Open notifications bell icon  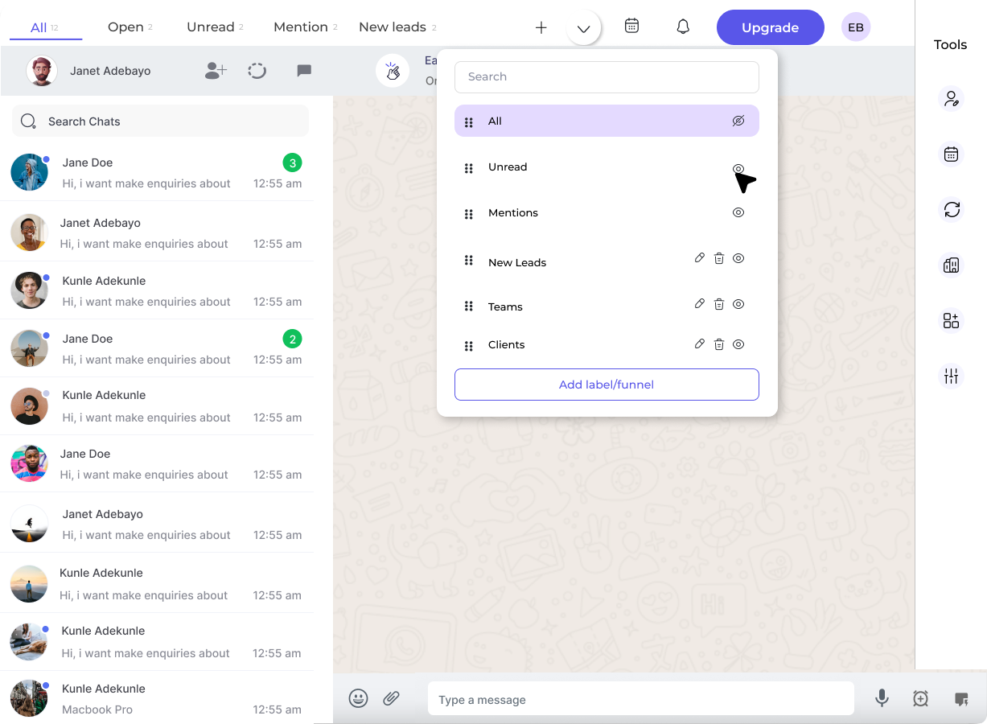click(683, 27)
